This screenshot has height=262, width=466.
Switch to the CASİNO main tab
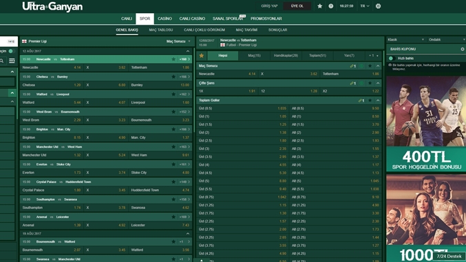click(165, 19)
